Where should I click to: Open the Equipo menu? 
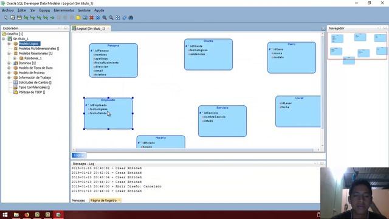click(x=44, y=10)
